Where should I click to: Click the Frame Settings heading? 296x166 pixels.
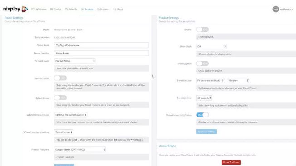tap(14, 18)
